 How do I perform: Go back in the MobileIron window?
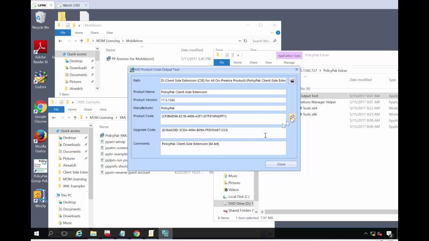(60, 41)
